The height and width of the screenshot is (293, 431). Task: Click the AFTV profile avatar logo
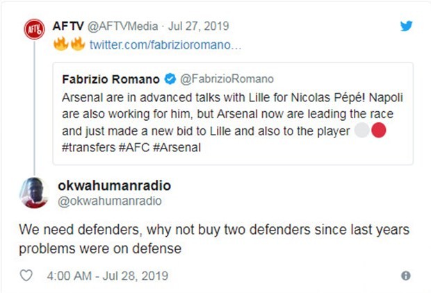coord(34,31)
